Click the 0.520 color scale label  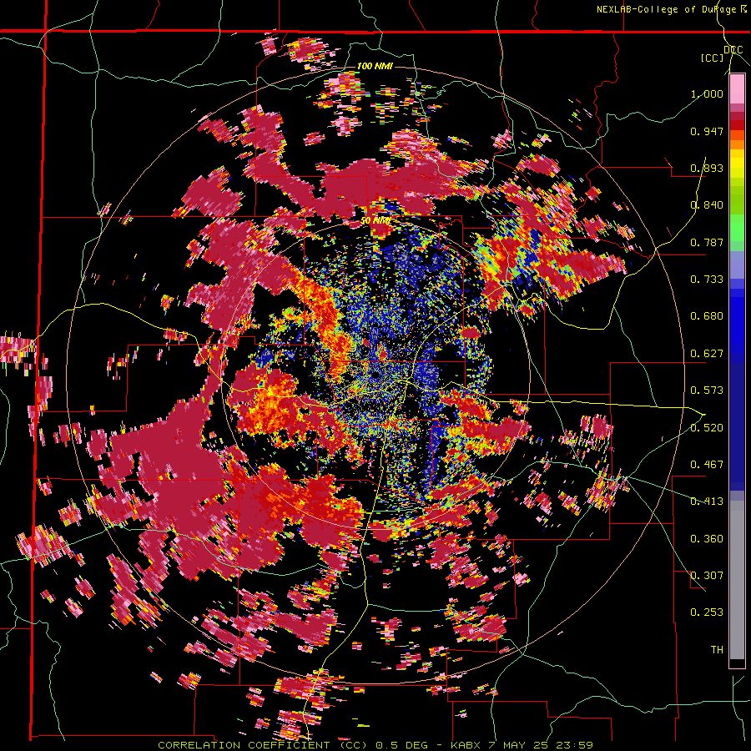pyautogui.click(x=707, y=427)
